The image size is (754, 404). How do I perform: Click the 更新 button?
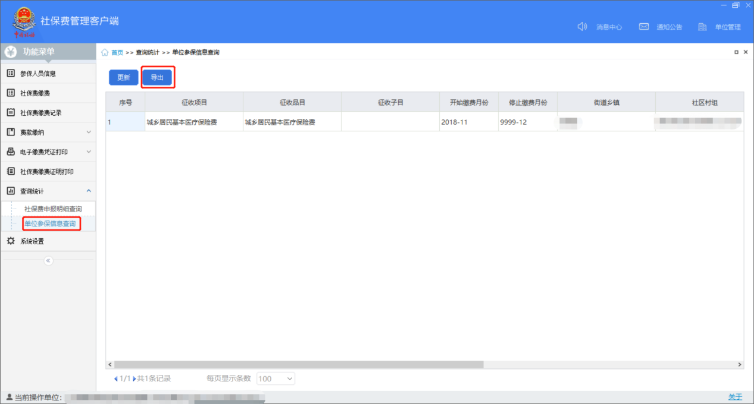tap(123, 77)
